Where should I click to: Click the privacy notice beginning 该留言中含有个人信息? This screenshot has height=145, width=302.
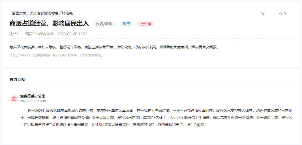point(57,55)
